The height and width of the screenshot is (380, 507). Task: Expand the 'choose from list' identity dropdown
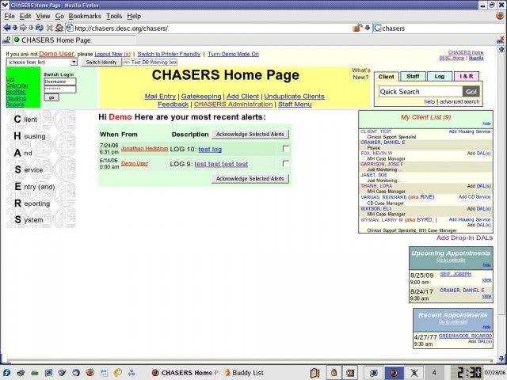click(x=42, y=62)
